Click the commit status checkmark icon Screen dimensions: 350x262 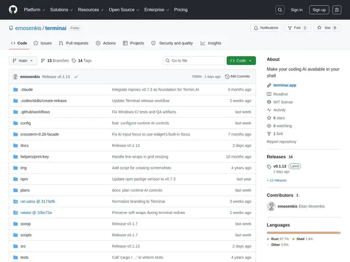[76, 76]
